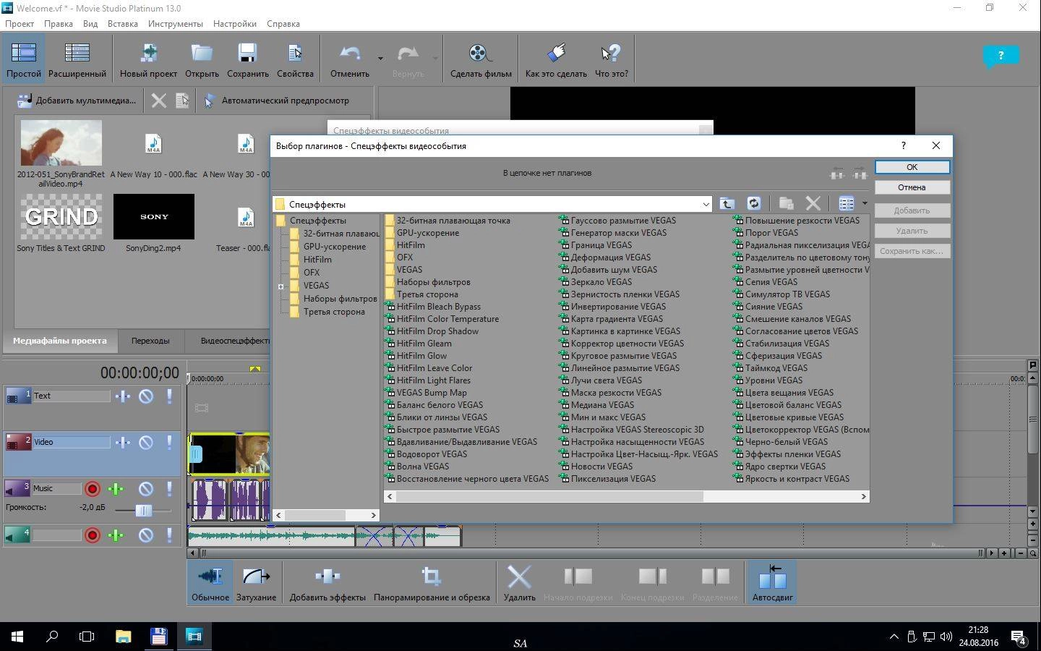Screen dimensions: 1041x651
Task: Open the view options dropdown in dialog
Action: 865,204
